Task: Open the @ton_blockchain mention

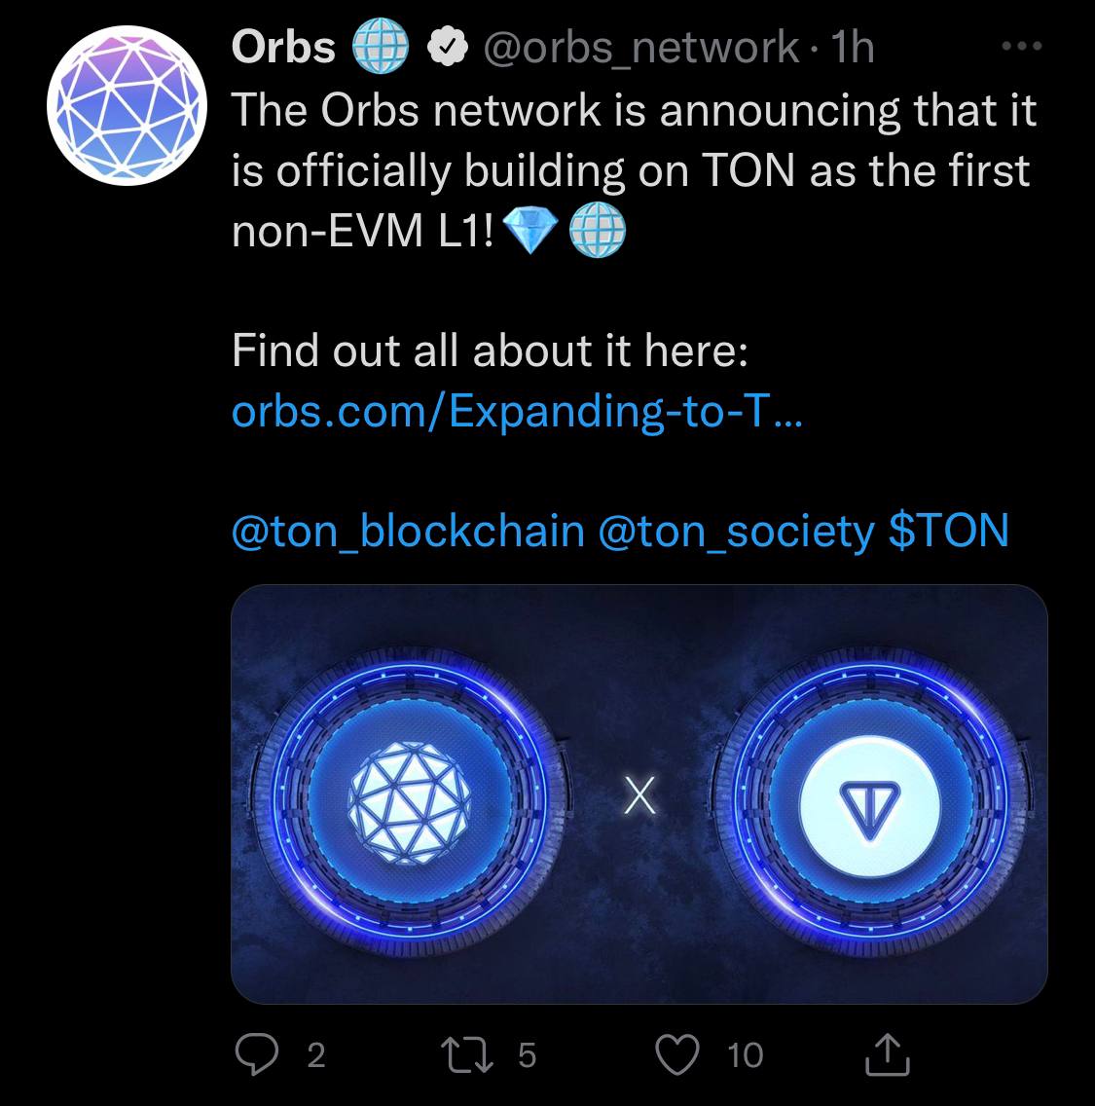Action: 408,532
